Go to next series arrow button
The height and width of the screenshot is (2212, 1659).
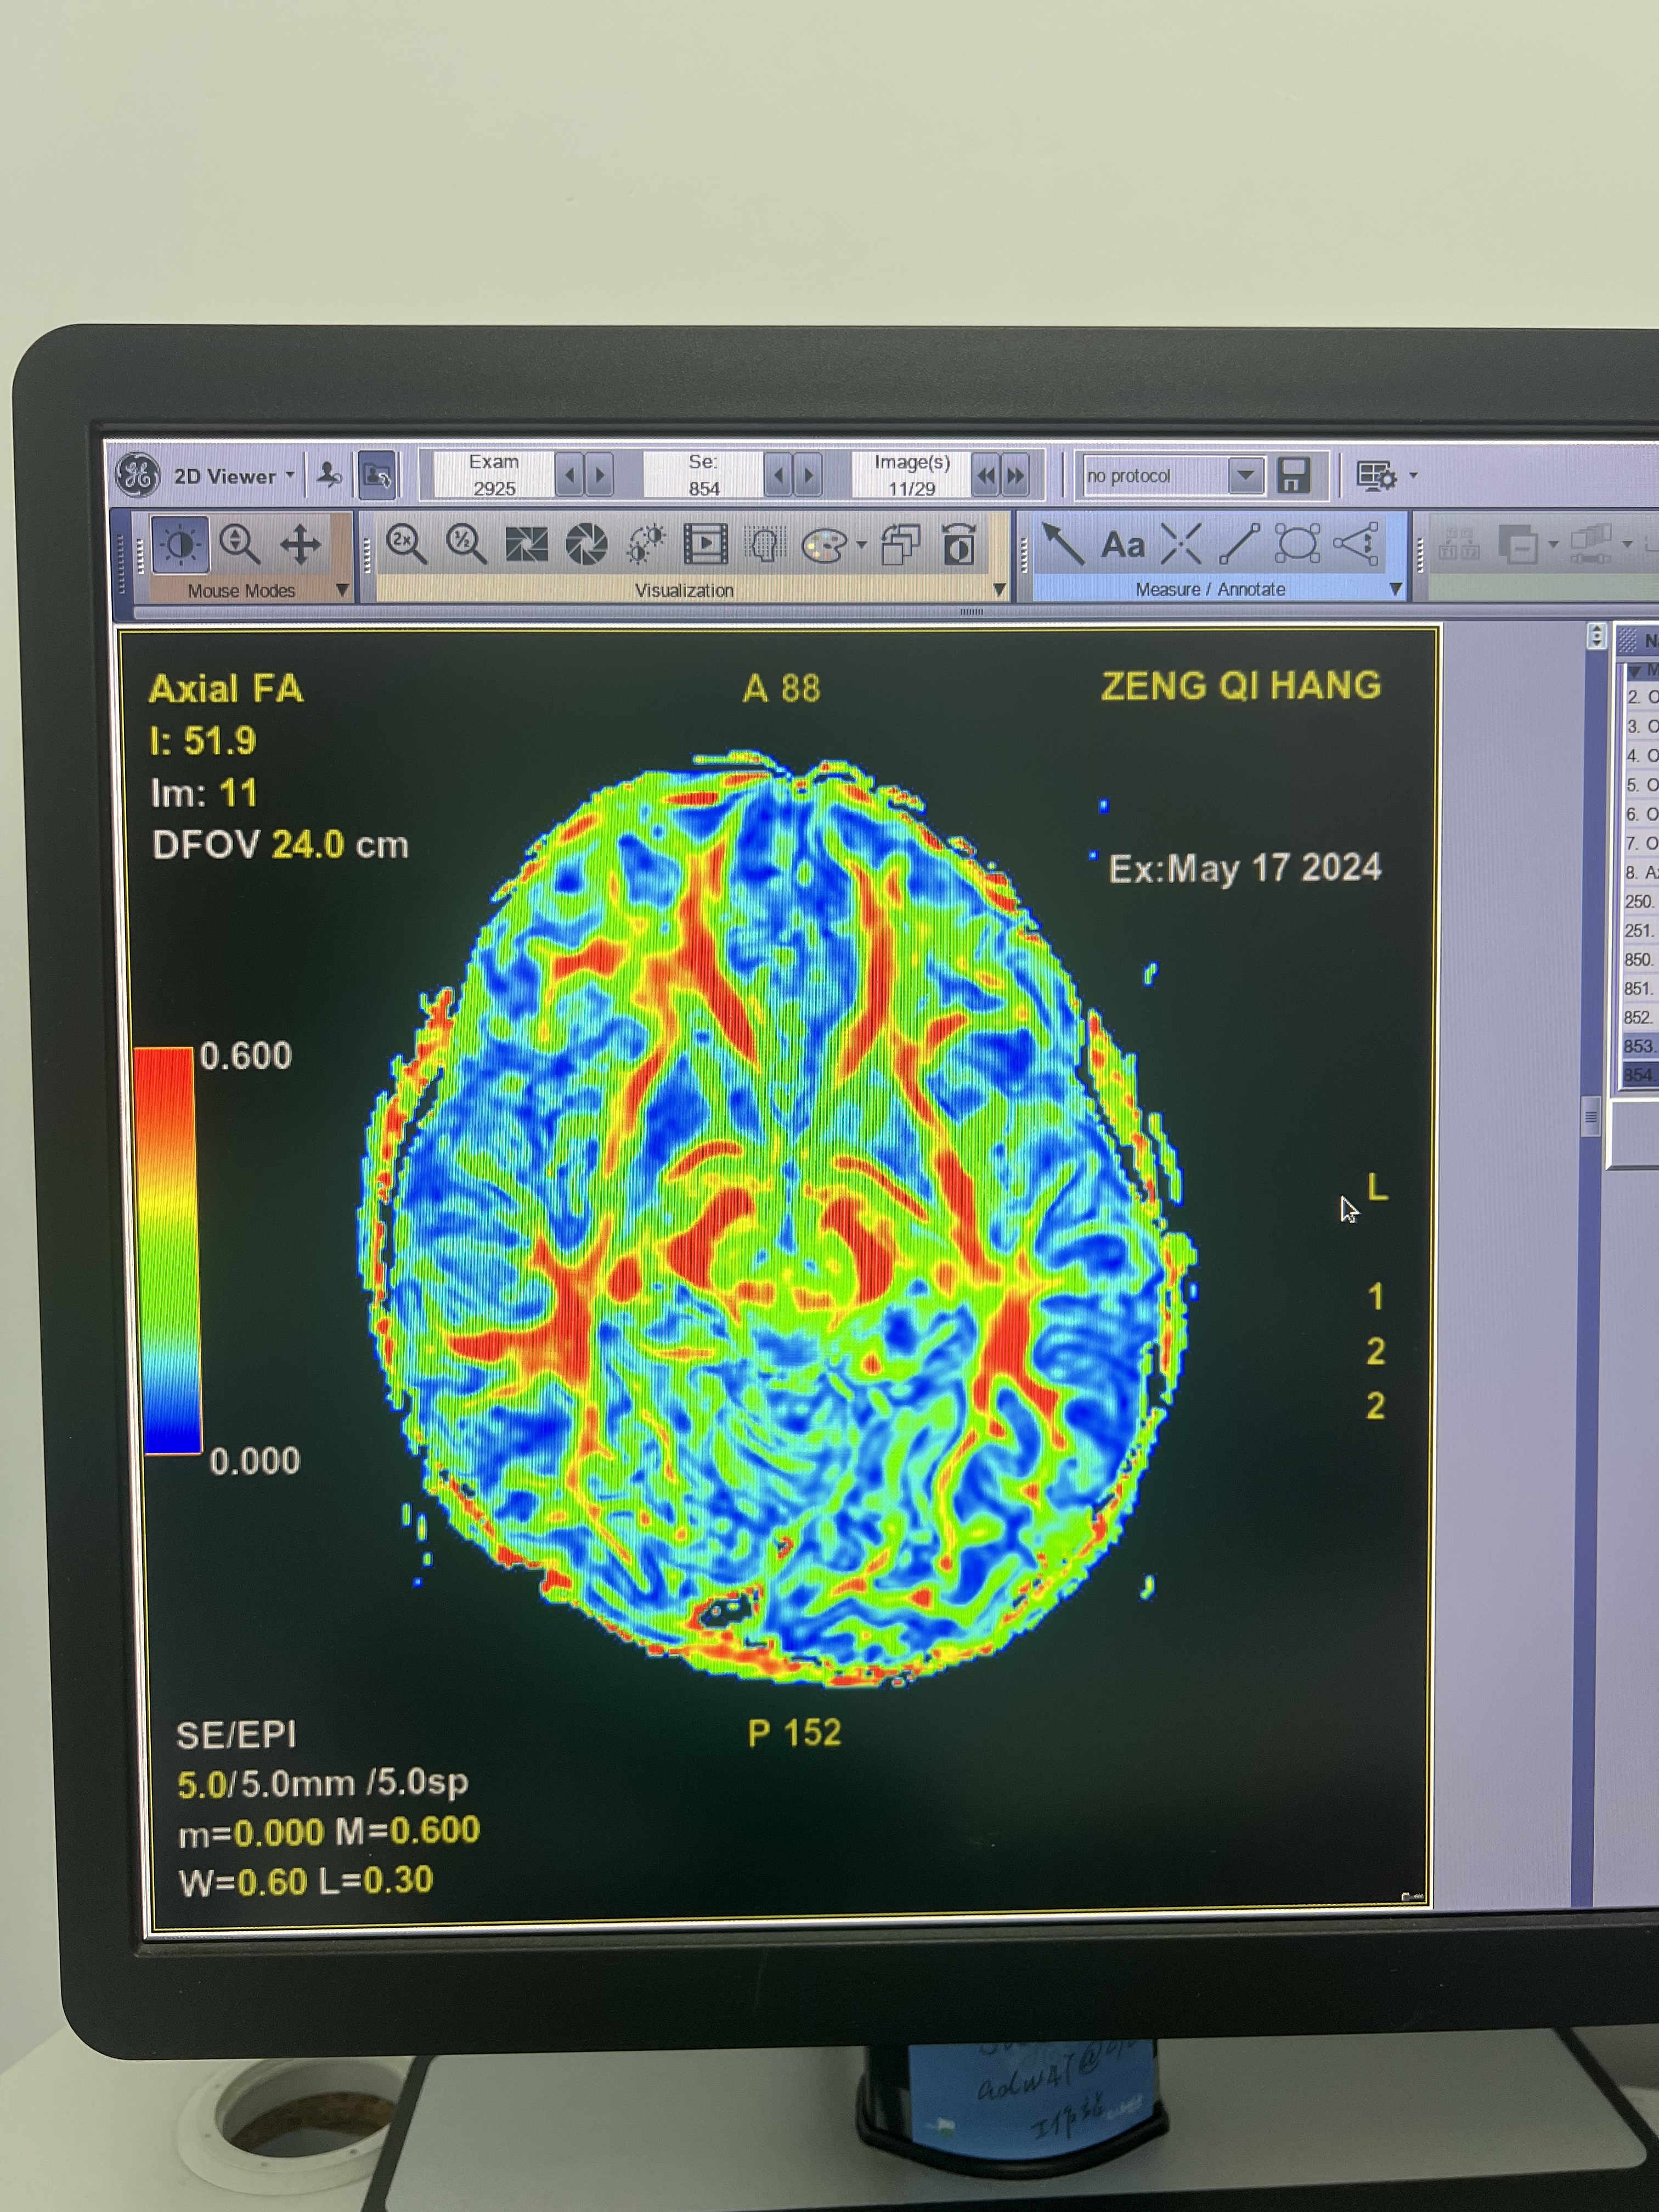tap(808, 476)
